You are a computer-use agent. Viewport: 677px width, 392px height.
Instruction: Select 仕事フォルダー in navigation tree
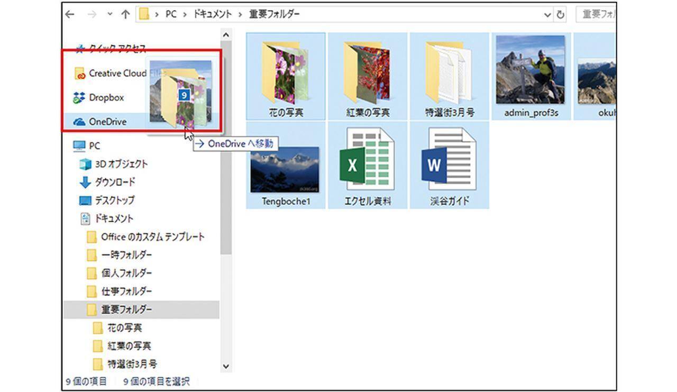pyautogui.click(x=126, y=291)
